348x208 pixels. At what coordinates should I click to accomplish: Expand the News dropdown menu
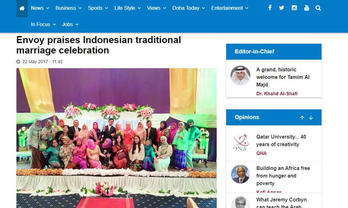(40, 8)
